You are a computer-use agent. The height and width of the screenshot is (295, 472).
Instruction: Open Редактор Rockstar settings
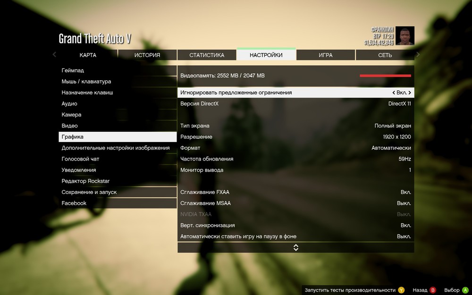point(118,181)
